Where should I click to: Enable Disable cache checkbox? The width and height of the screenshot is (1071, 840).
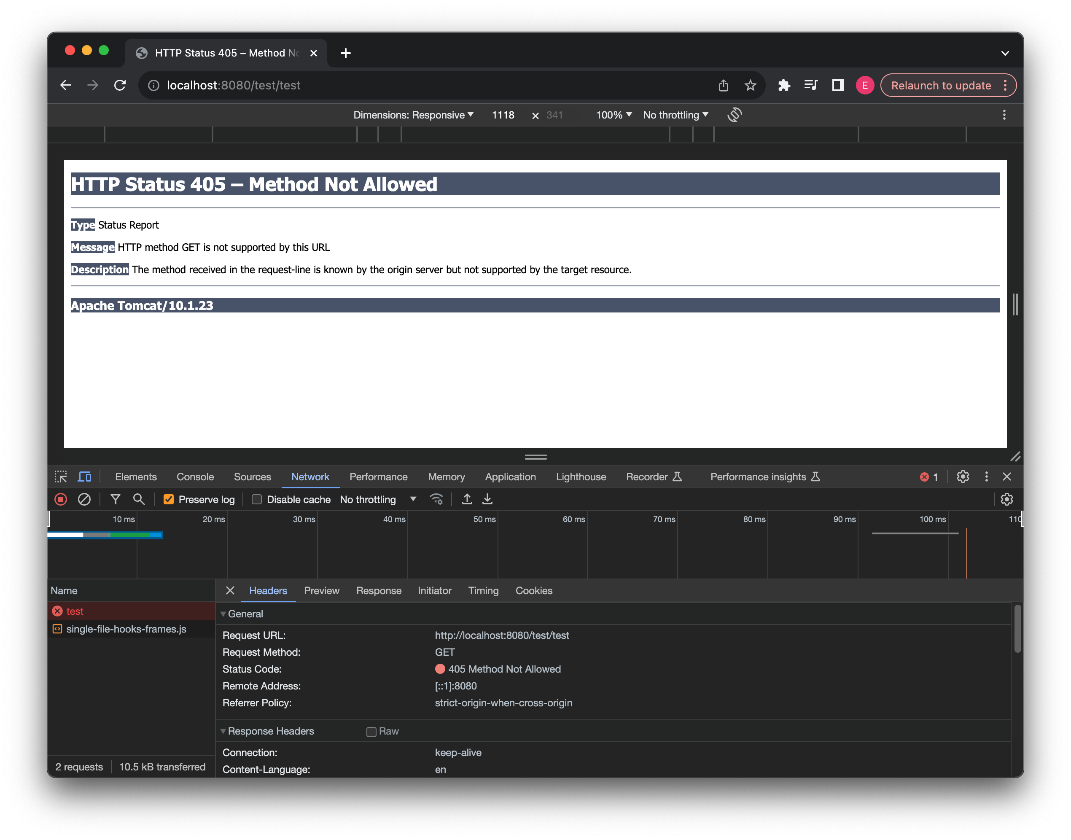[256, 499]
